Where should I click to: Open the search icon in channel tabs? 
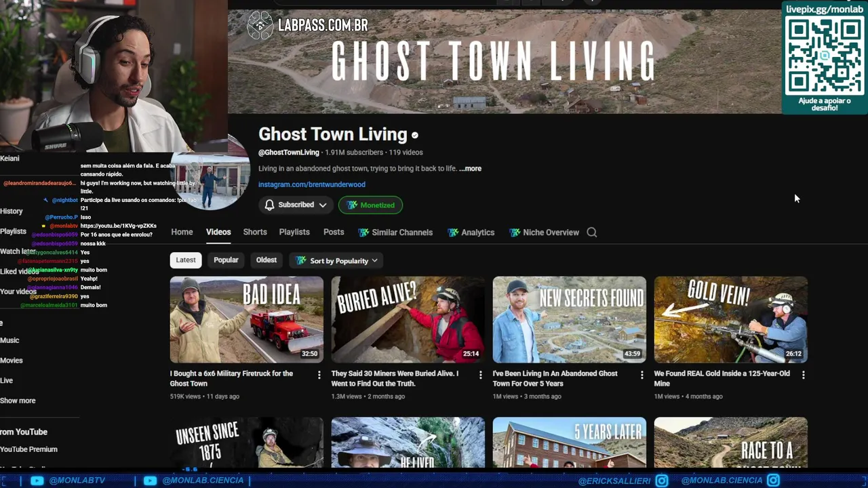[x=592, y=232]
